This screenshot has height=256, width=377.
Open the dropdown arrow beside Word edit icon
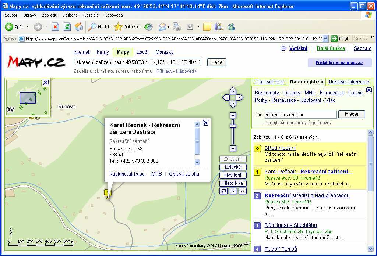pos(198,27)
